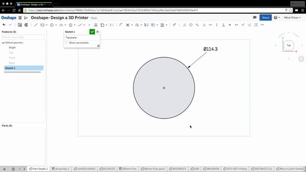Click the Filter by name or type field
306x172 pixels.
tap(23, 37)
